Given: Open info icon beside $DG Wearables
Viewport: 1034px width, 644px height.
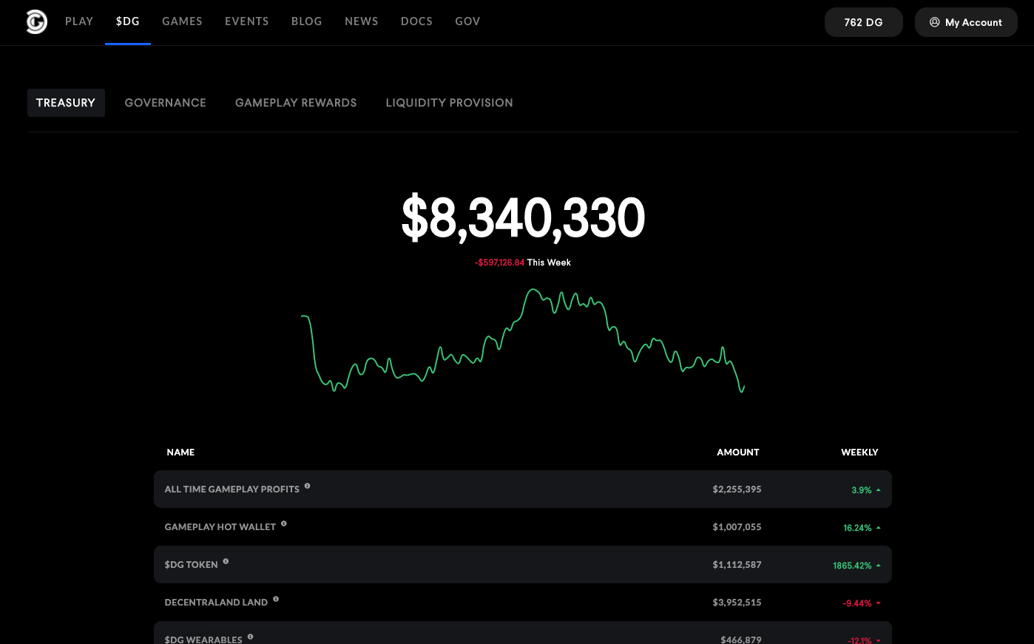Looking at the screenshot, I should 250,637.
